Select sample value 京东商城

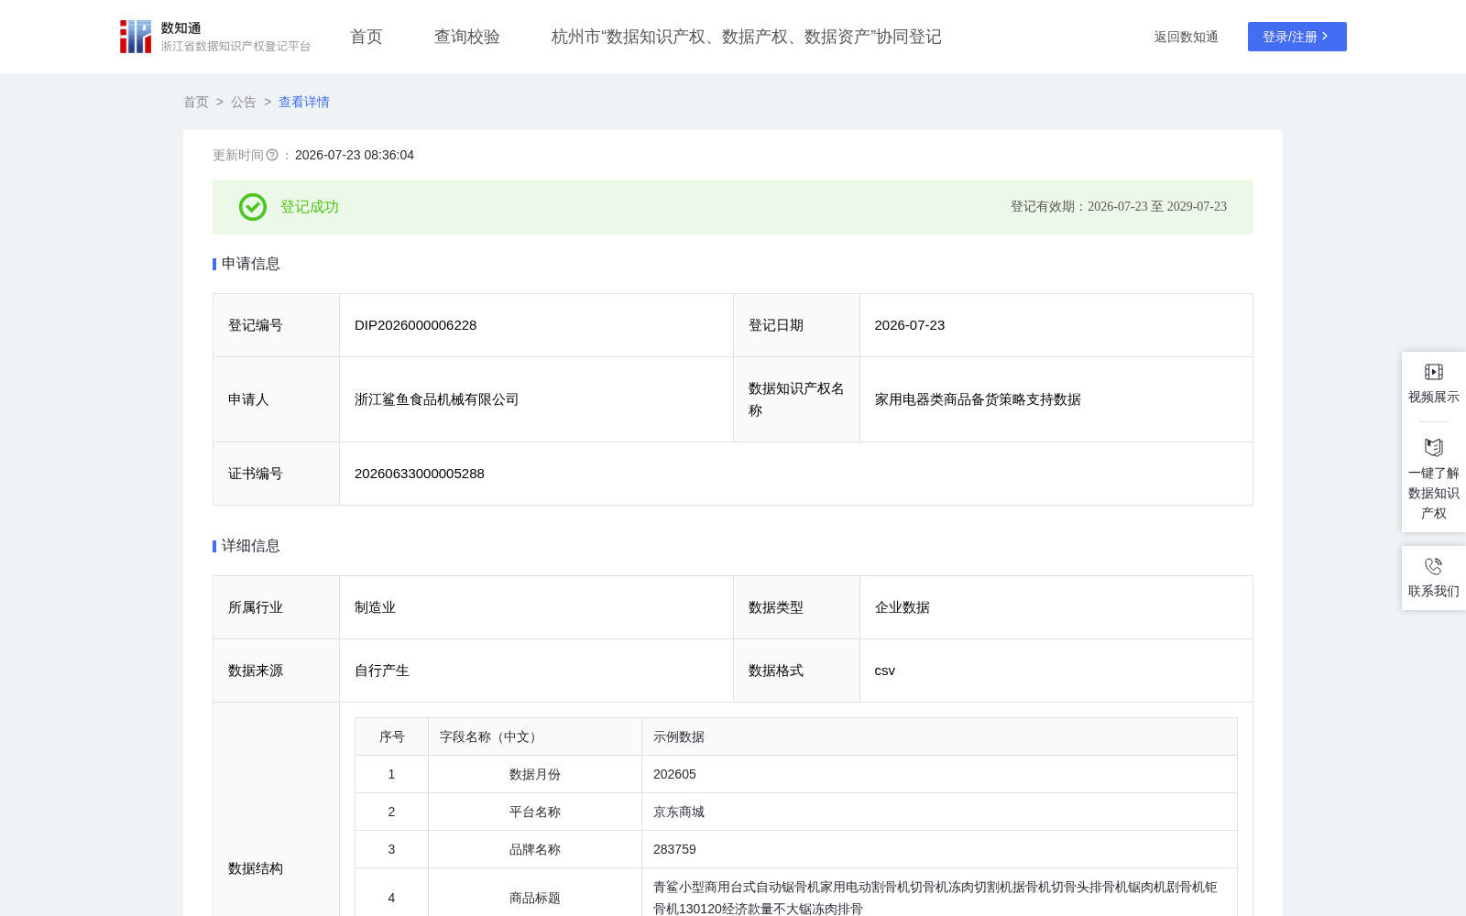pyautogui.click(x=679, y=812)
